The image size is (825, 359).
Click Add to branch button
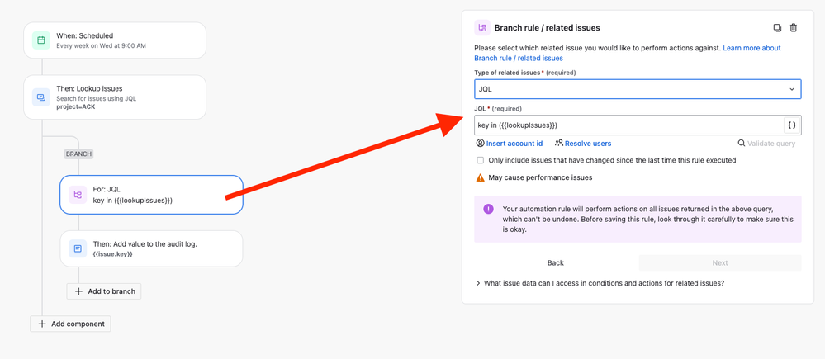point(104,291)
